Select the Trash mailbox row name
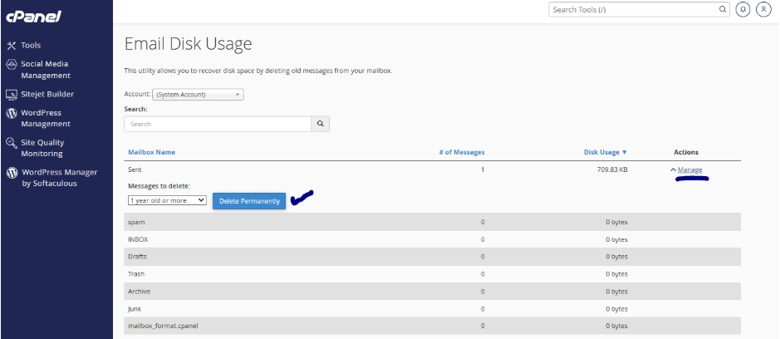 tap(136, 274)
